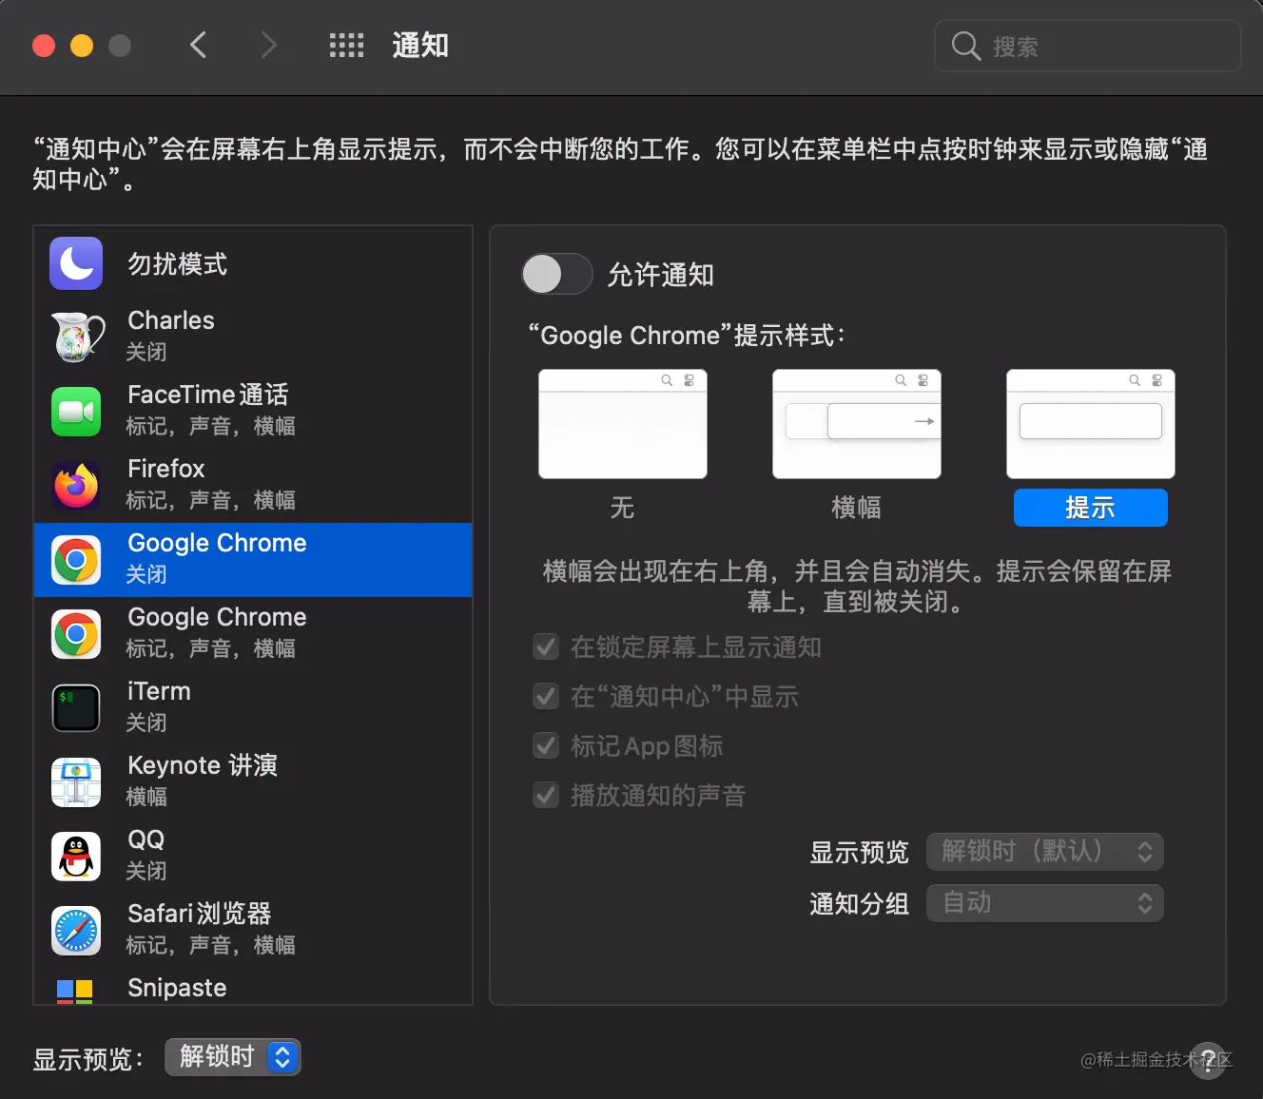This screenshot has height=1099, width=1263.
Task: Select Google Chrome name above 标记，声音，横幅
Action: tap(217, 617)
